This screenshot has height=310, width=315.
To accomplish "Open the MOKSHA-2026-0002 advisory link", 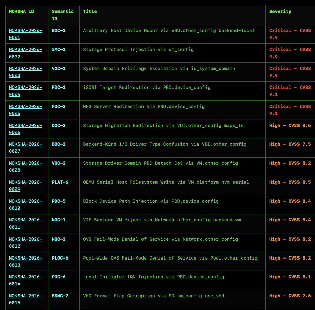I will [x=26, y=53].
